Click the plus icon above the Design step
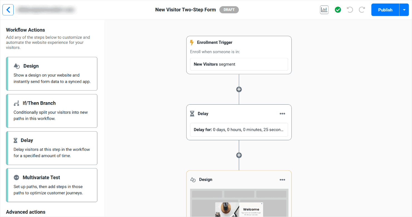Screen dimensions: 412x217 (239, 155)
